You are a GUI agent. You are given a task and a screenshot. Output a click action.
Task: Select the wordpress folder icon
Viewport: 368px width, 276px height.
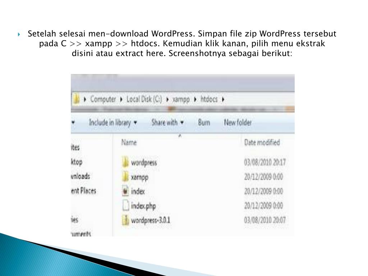(x=125, y=162)
